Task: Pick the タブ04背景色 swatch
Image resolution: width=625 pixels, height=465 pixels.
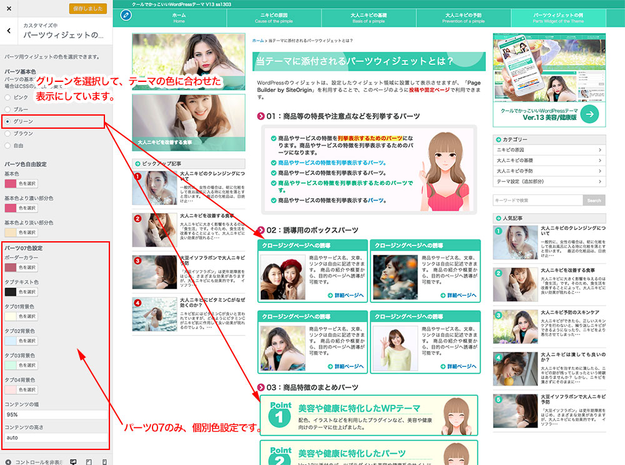Action: point(11,389)
